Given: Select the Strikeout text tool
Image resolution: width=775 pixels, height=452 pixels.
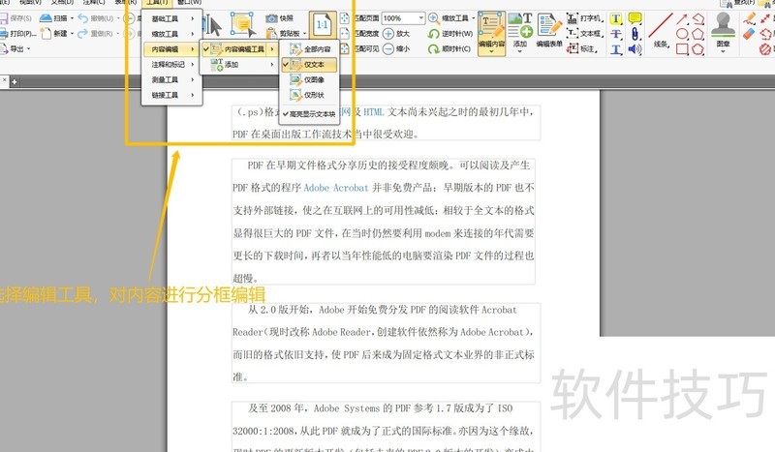Looking at the screenshot, I should click(x=616, y=34).
